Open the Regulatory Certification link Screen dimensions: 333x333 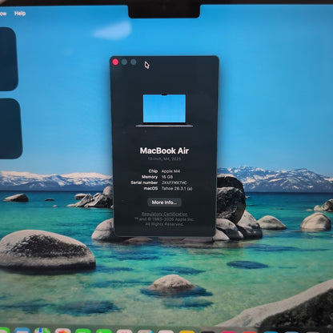tap(164, 214)
